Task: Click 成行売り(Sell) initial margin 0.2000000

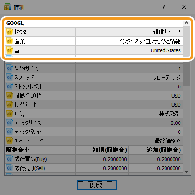Action: pos(115,168)
